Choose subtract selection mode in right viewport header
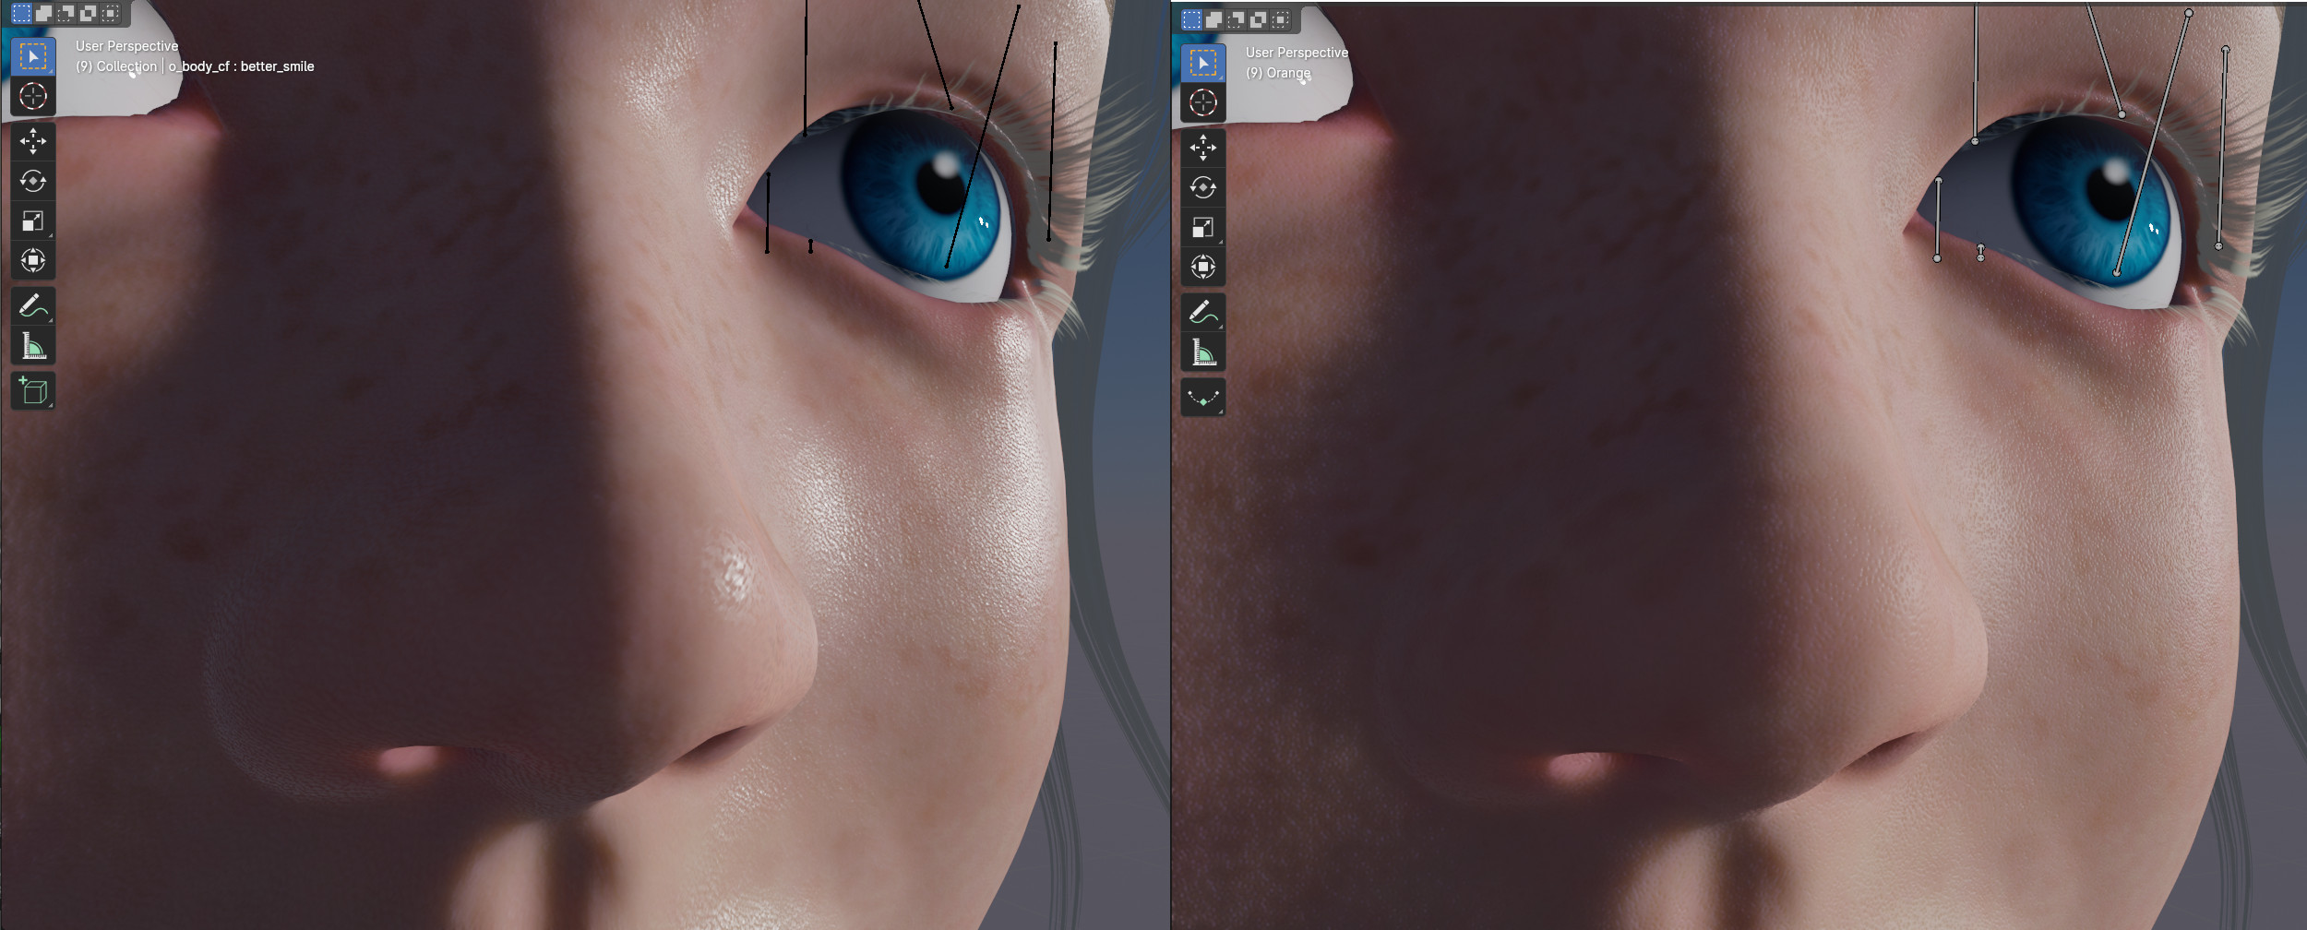This screenshot has height=930, width=2307. tap(1237, 19)
